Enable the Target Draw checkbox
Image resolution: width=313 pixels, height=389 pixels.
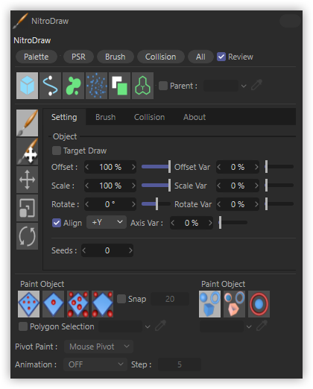57,151
